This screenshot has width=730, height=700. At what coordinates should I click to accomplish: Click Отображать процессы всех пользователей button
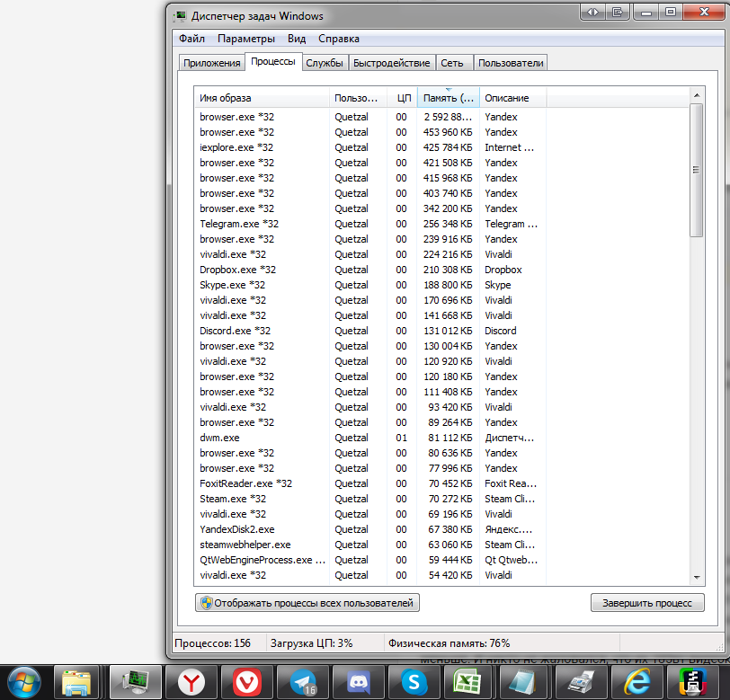307,603
